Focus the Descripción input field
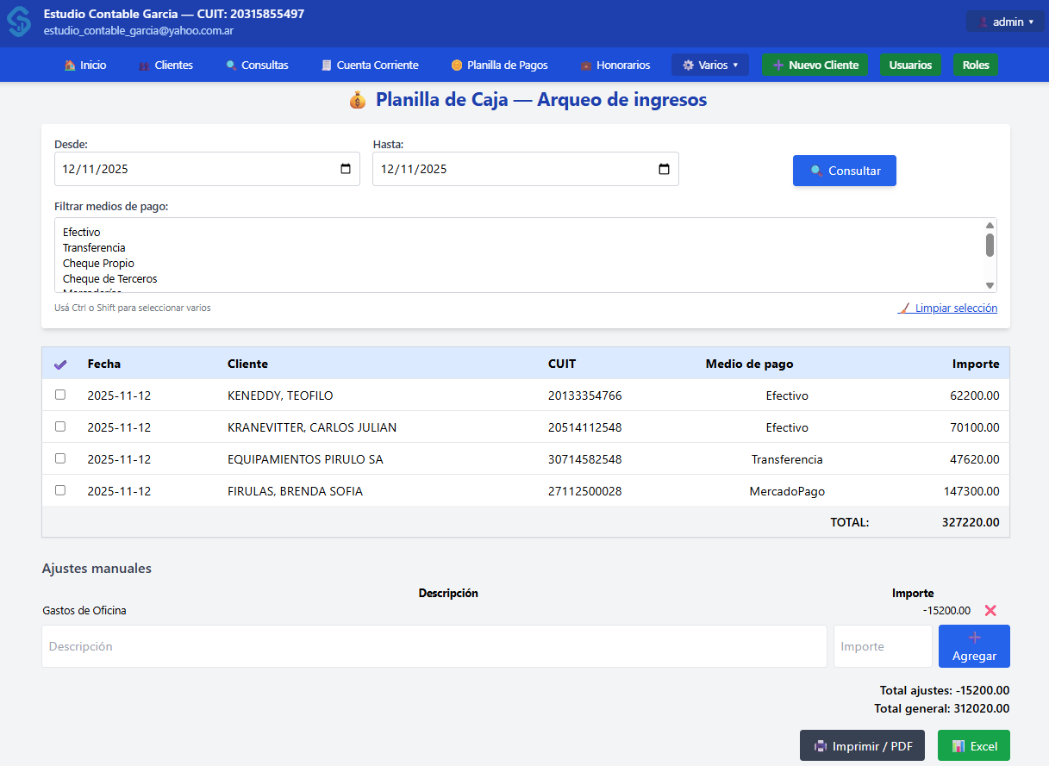The height and width of the screenshot is (766, 1049). click(x=434, y=646)
